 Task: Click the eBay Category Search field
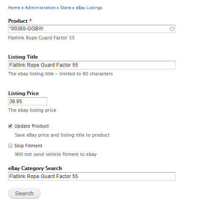(92, 176)
